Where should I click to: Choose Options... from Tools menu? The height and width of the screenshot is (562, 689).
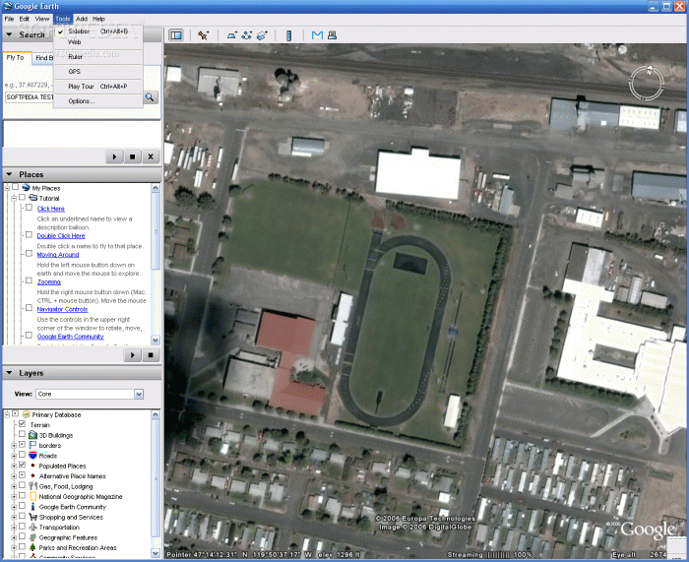(x=98, y=101)
